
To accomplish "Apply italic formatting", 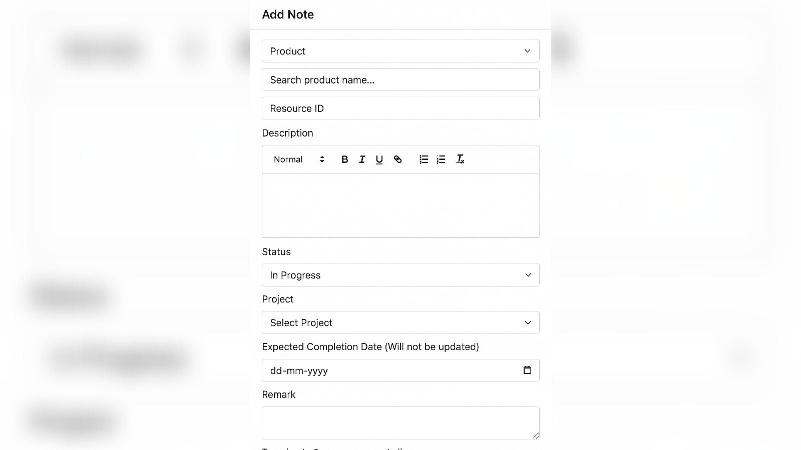I will point(362,159).
